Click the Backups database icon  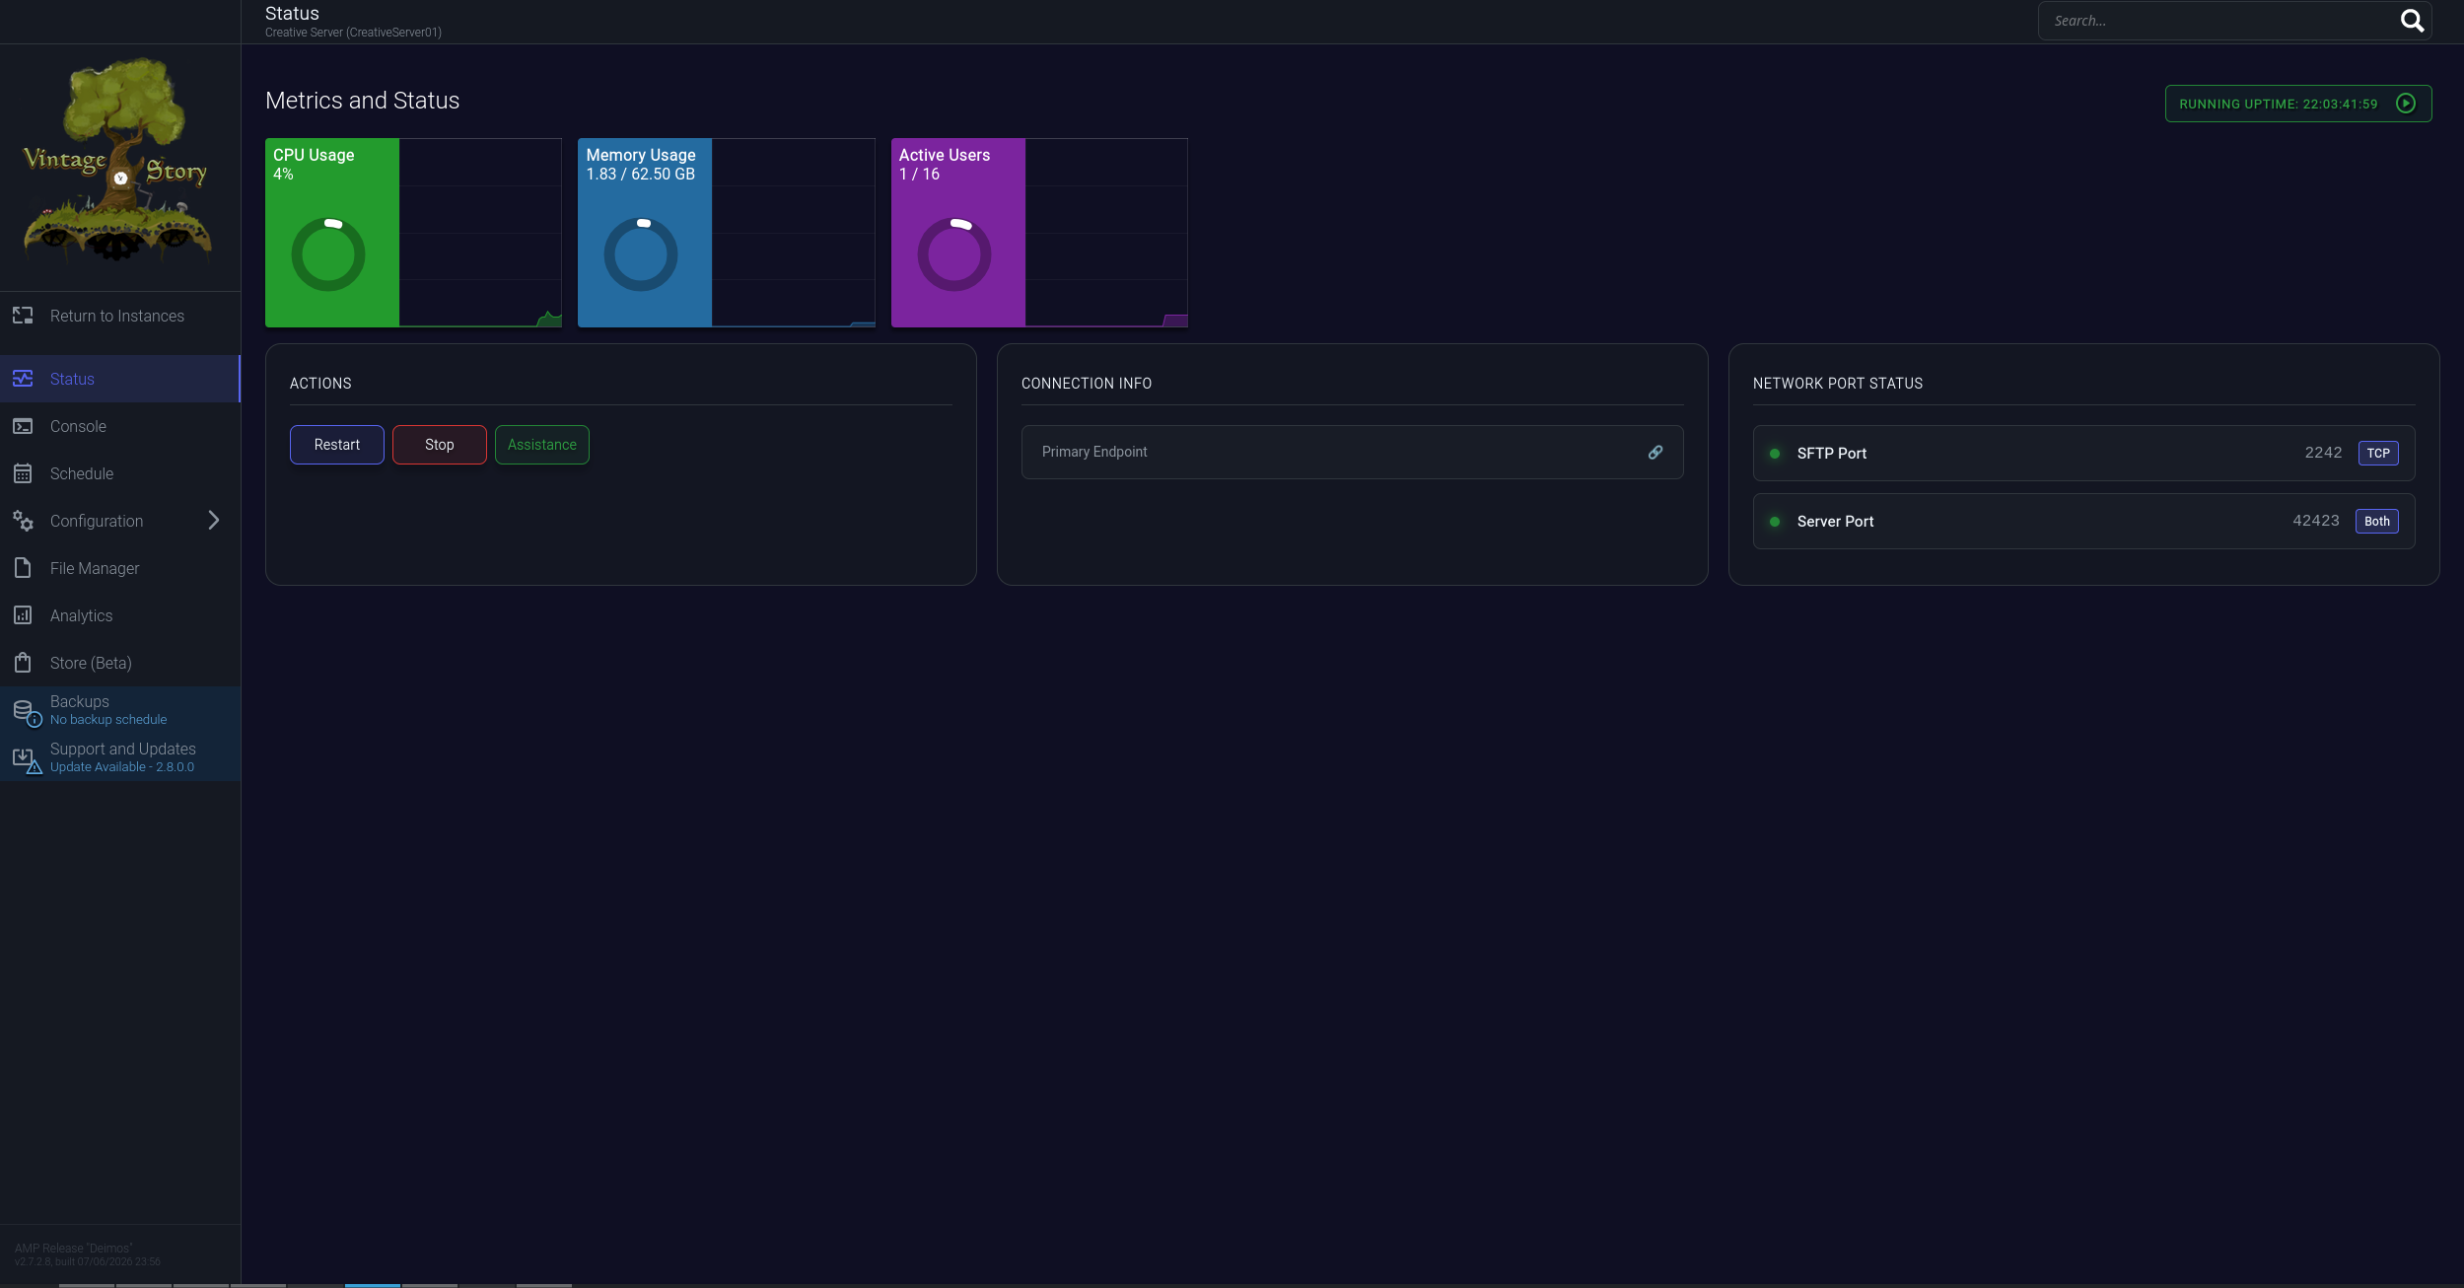click(26, 712)
